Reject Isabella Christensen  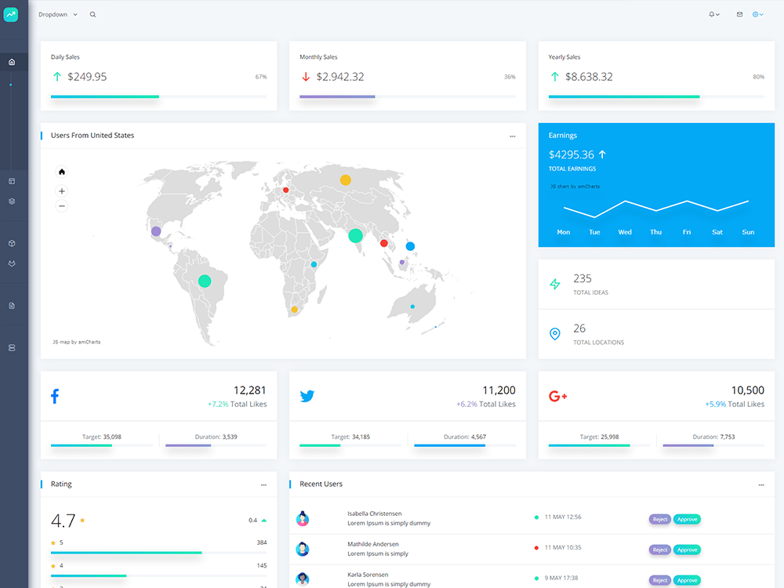pos(660,519)
